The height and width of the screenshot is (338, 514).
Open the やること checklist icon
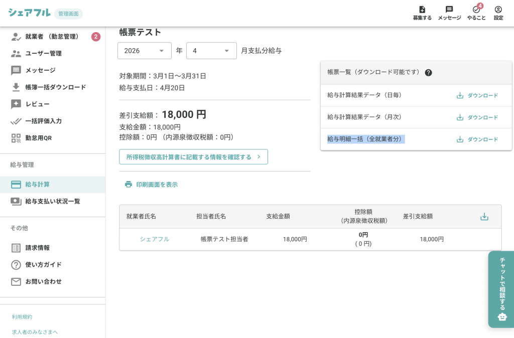476,10
